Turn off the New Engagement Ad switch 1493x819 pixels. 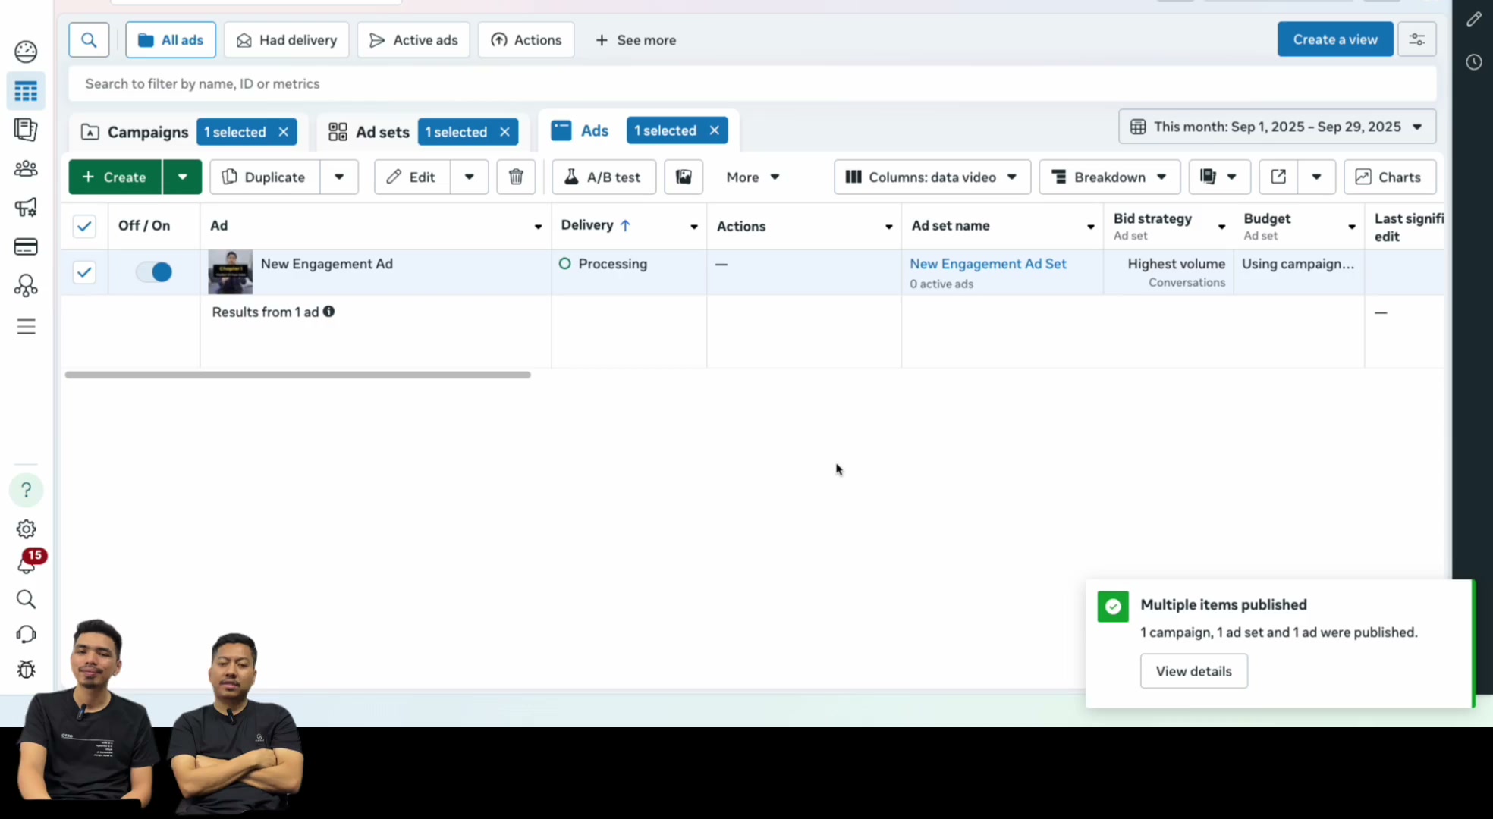coord(154,272)
